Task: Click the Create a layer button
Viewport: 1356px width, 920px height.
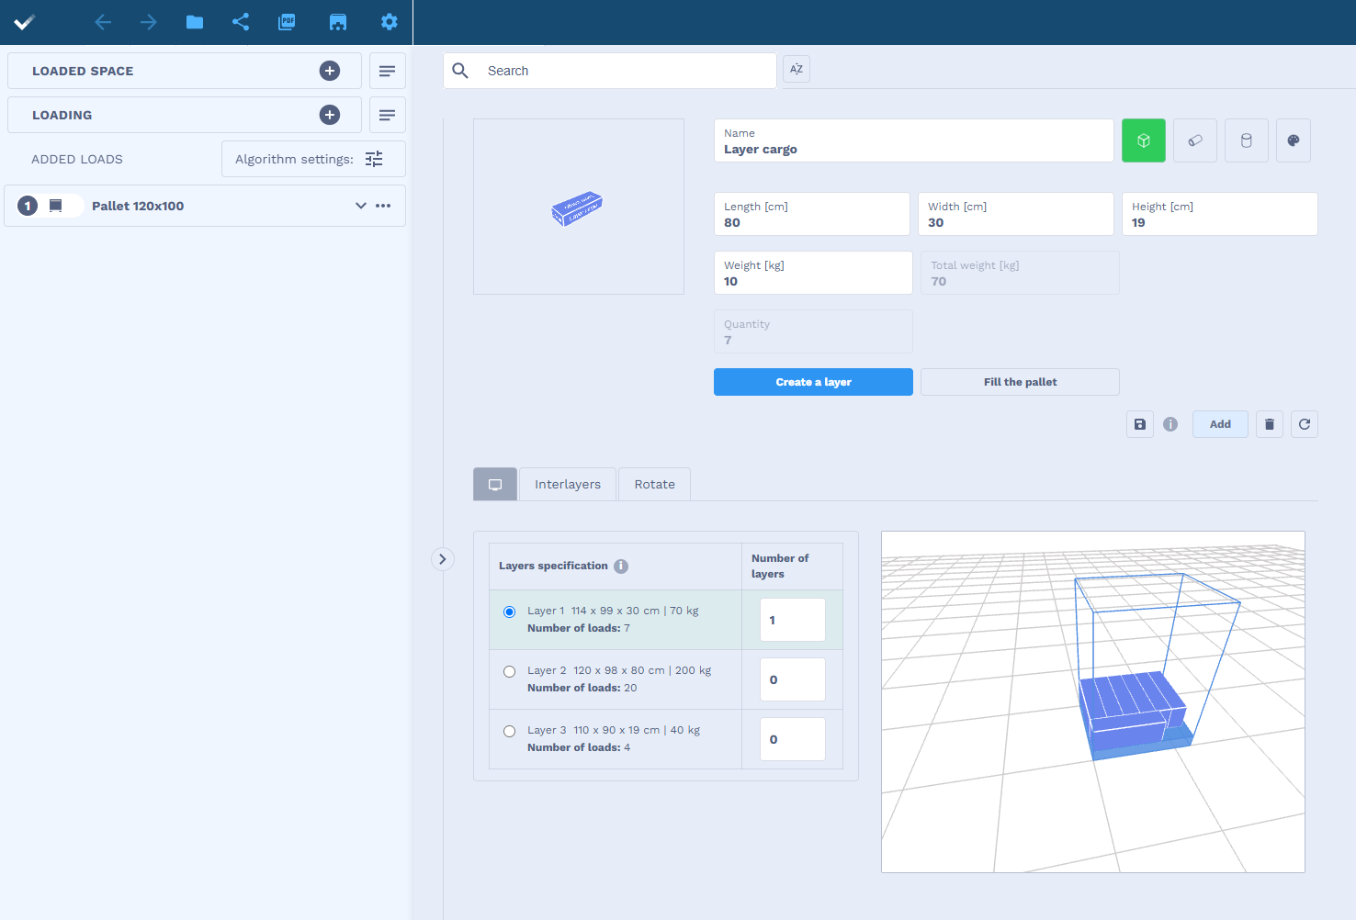Action: coord(813,382)
